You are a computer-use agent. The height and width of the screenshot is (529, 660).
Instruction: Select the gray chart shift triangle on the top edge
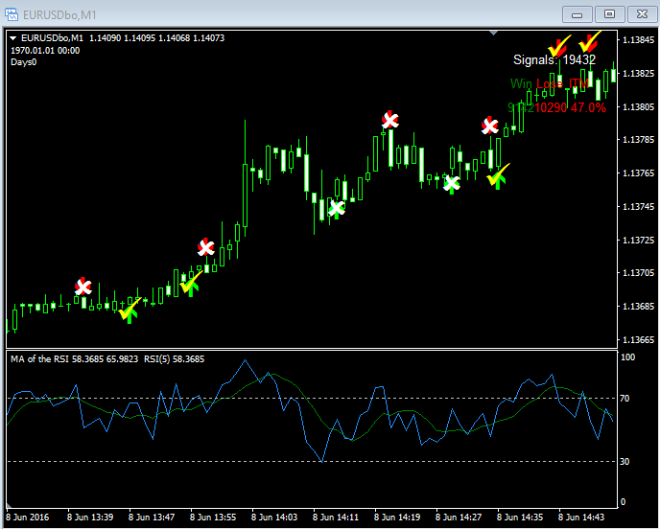point(494,33)
